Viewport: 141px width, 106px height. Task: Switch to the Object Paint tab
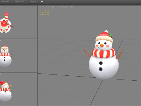click(x=20, y=2)
